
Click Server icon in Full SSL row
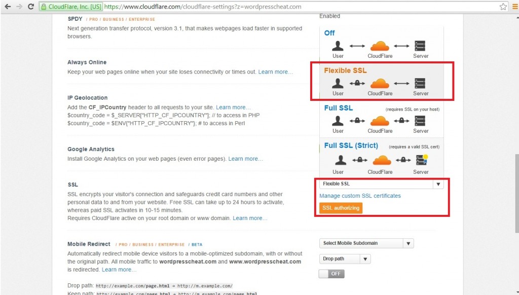point(420,121)
